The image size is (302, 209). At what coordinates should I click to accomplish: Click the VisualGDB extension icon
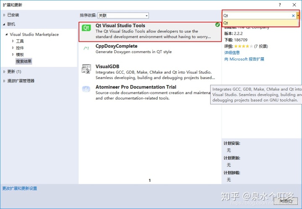(86, 69)
